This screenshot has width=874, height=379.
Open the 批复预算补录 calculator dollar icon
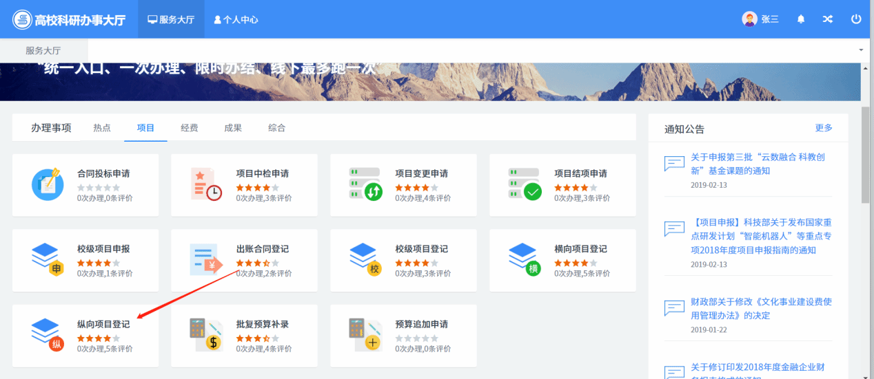(206, 335)
